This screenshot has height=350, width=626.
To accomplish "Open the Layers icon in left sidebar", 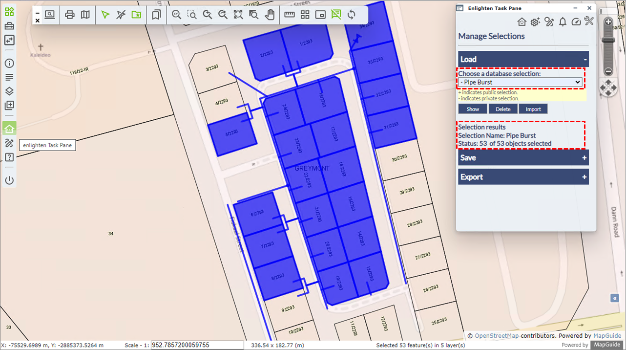I will [x=9, y=91].
